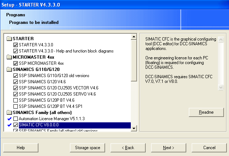Click description pane scroll down arrow
Image resolution: width=229 pixels, height=156 pixels.
pyautogui.click(x=221, y=88)
